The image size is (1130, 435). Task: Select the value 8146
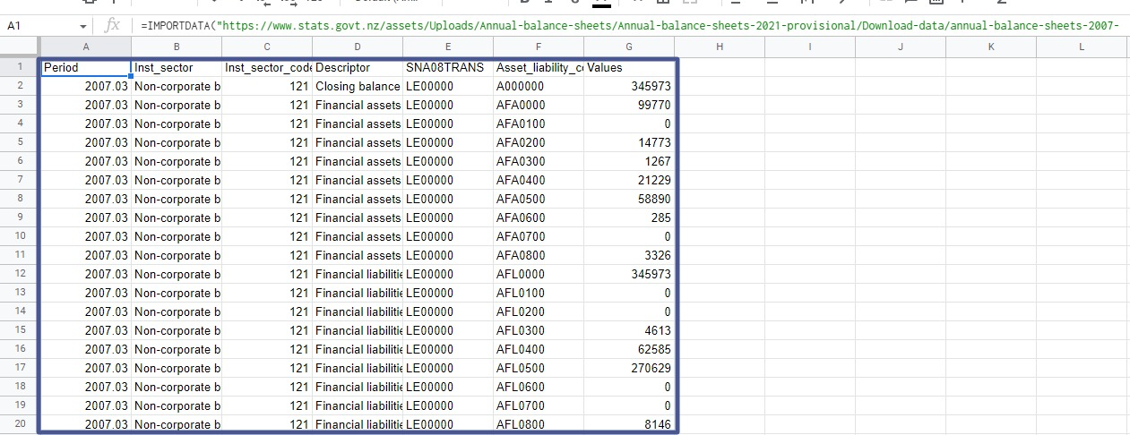point(629,424)
